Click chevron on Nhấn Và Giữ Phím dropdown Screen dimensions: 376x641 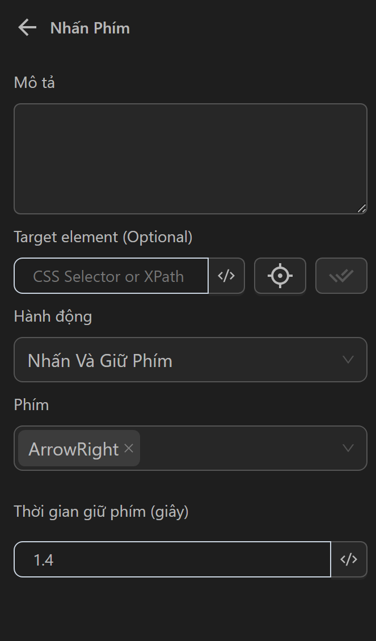click(348, 360)
